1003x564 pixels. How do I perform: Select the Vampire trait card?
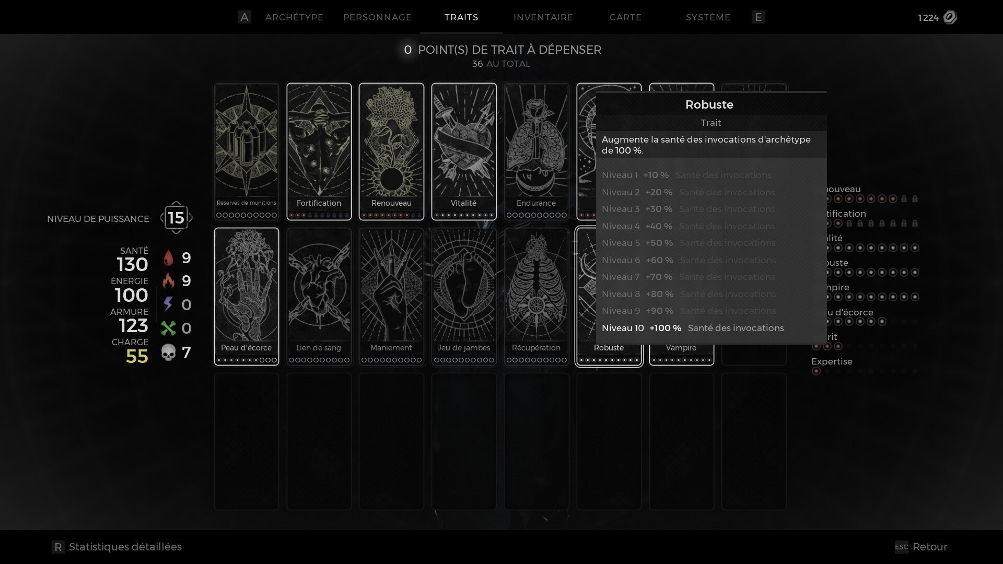pos(681,355)
